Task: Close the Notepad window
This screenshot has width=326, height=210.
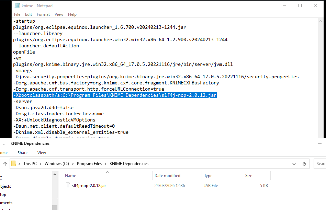Action: pos(315,6)
